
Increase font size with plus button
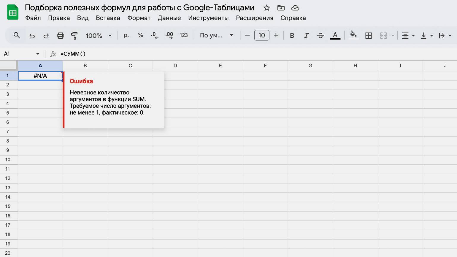click(276, 35)
